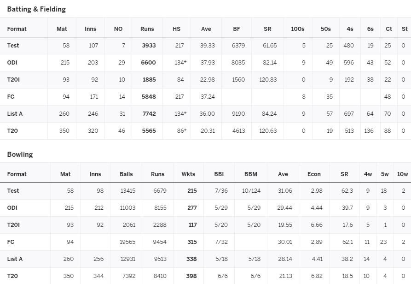This screenshot has height=284, width=411.
Task: Select the T20I row label in batting table
Action: click(x=13, y=80)
